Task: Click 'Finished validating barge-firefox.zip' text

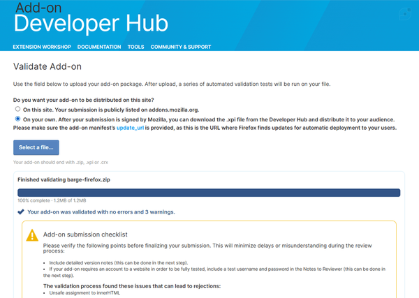Action: 64,180
